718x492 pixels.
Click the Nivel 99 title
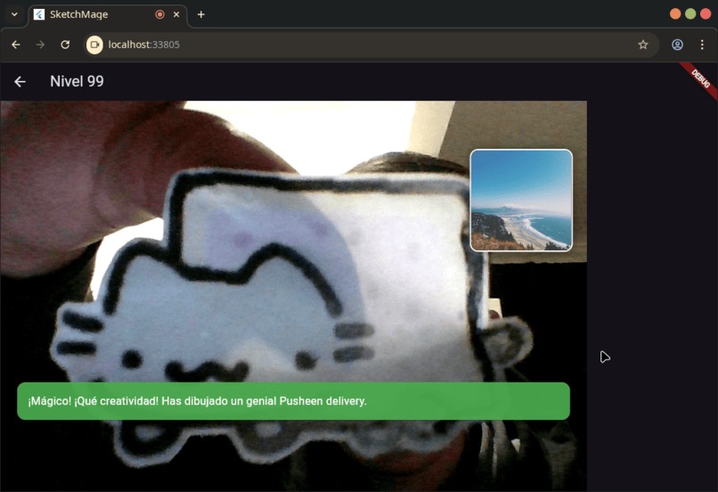tap(77, 81)
